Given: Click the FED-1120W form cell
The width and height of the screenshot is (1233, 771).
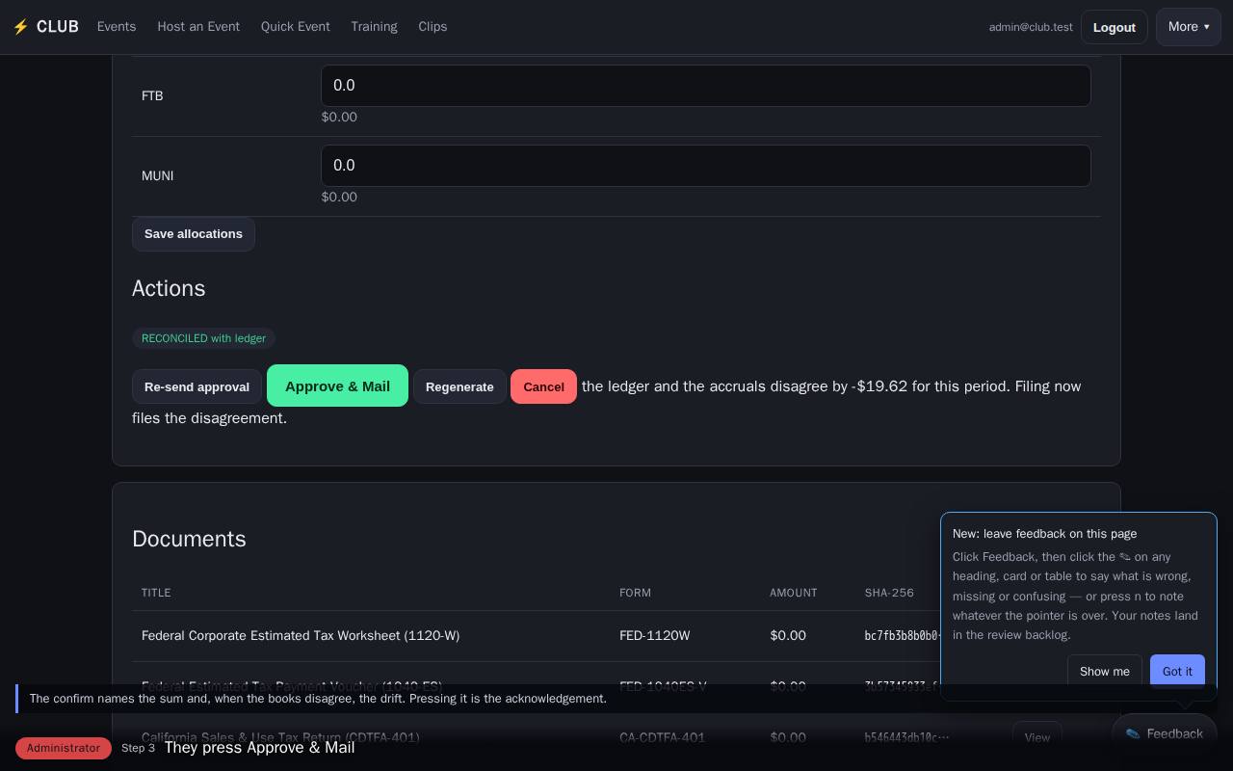Looking at the screenshot, I should pos(654,636).
